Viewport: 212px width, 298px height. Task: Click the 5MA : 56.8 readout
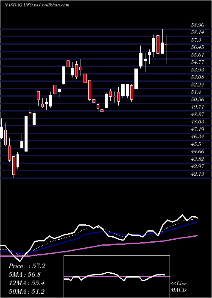25,275
